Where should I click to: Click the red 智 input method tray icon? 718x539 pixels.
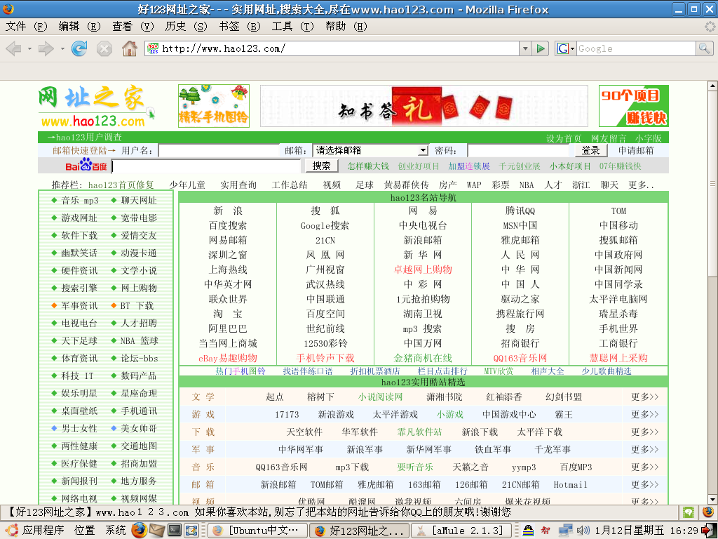546,531
